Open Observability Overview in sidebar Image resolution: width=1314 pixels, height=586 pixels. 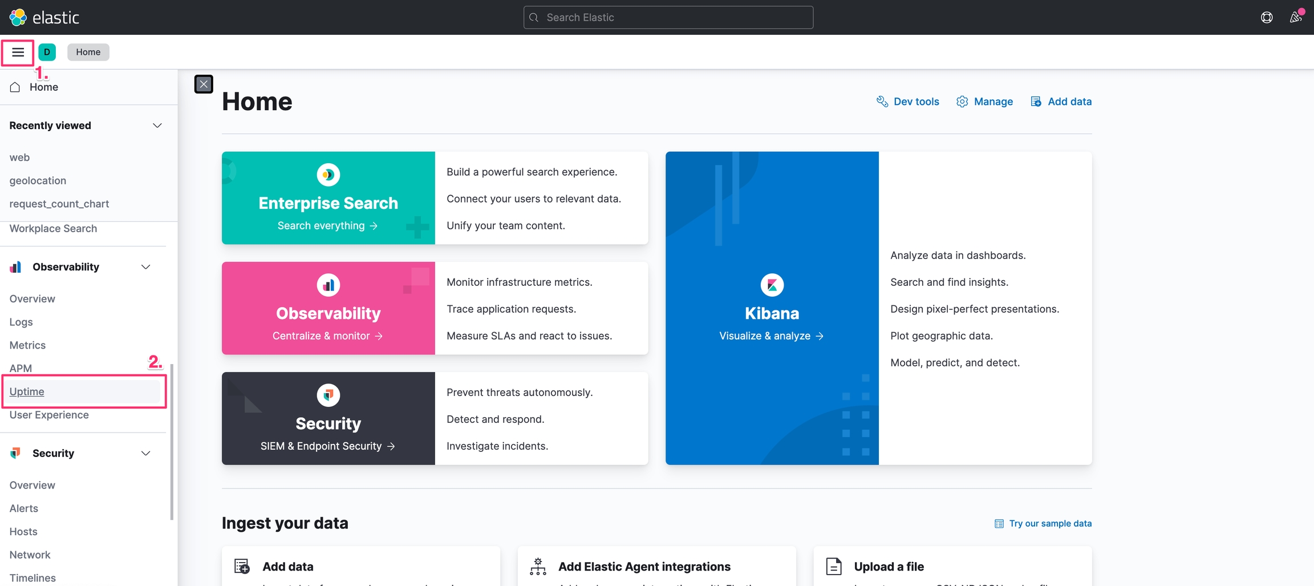32,298
